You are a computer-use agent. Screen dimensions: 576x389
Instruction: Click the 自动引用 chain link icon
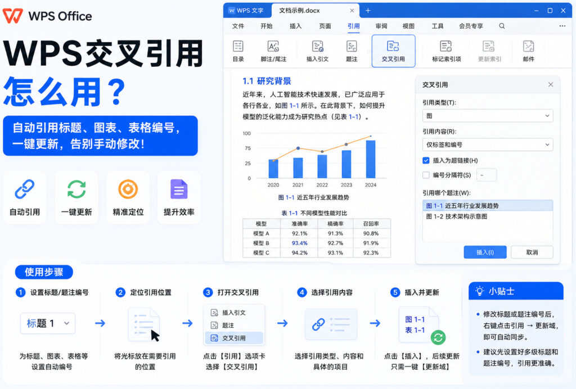pos(25,189)
